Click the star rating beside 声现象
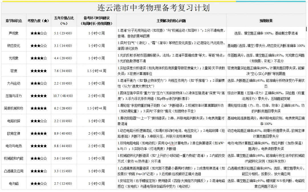 coord(38,34)
